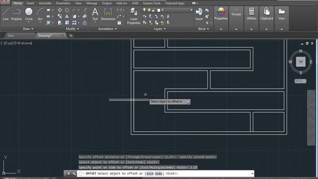The image size is (318, 179).
Task: Switch to the Annotate ribbon tab
Action: click(45, 3)
